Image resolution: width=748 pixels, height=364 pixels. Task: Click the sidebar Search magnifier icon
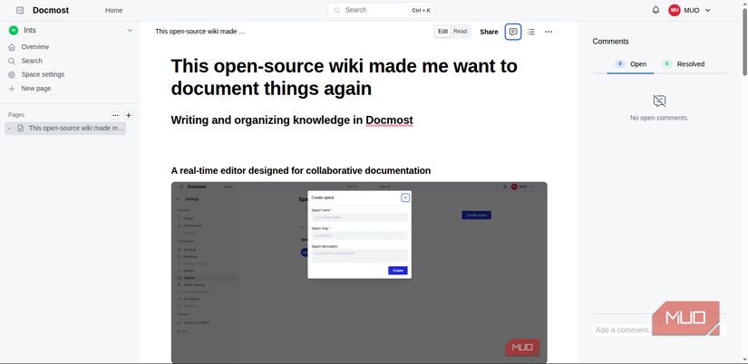click(12, 61)
